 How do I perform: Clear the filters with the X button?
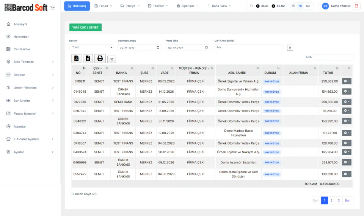coord(290,48)
